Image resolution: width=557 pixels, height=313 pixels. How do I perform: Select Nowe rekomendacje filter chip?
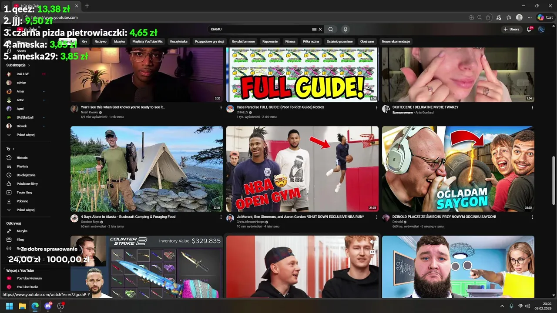(396, 41)
